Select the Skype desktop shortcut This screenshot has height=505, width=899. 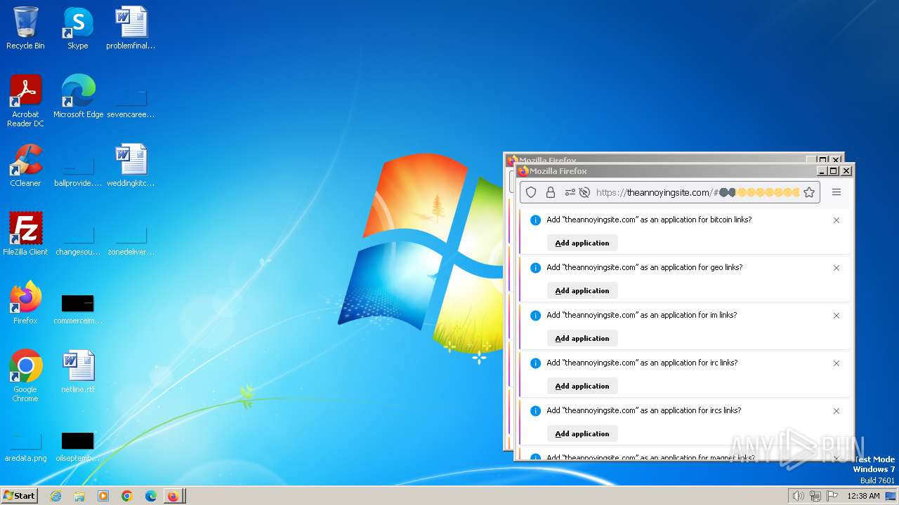(78, 28)
